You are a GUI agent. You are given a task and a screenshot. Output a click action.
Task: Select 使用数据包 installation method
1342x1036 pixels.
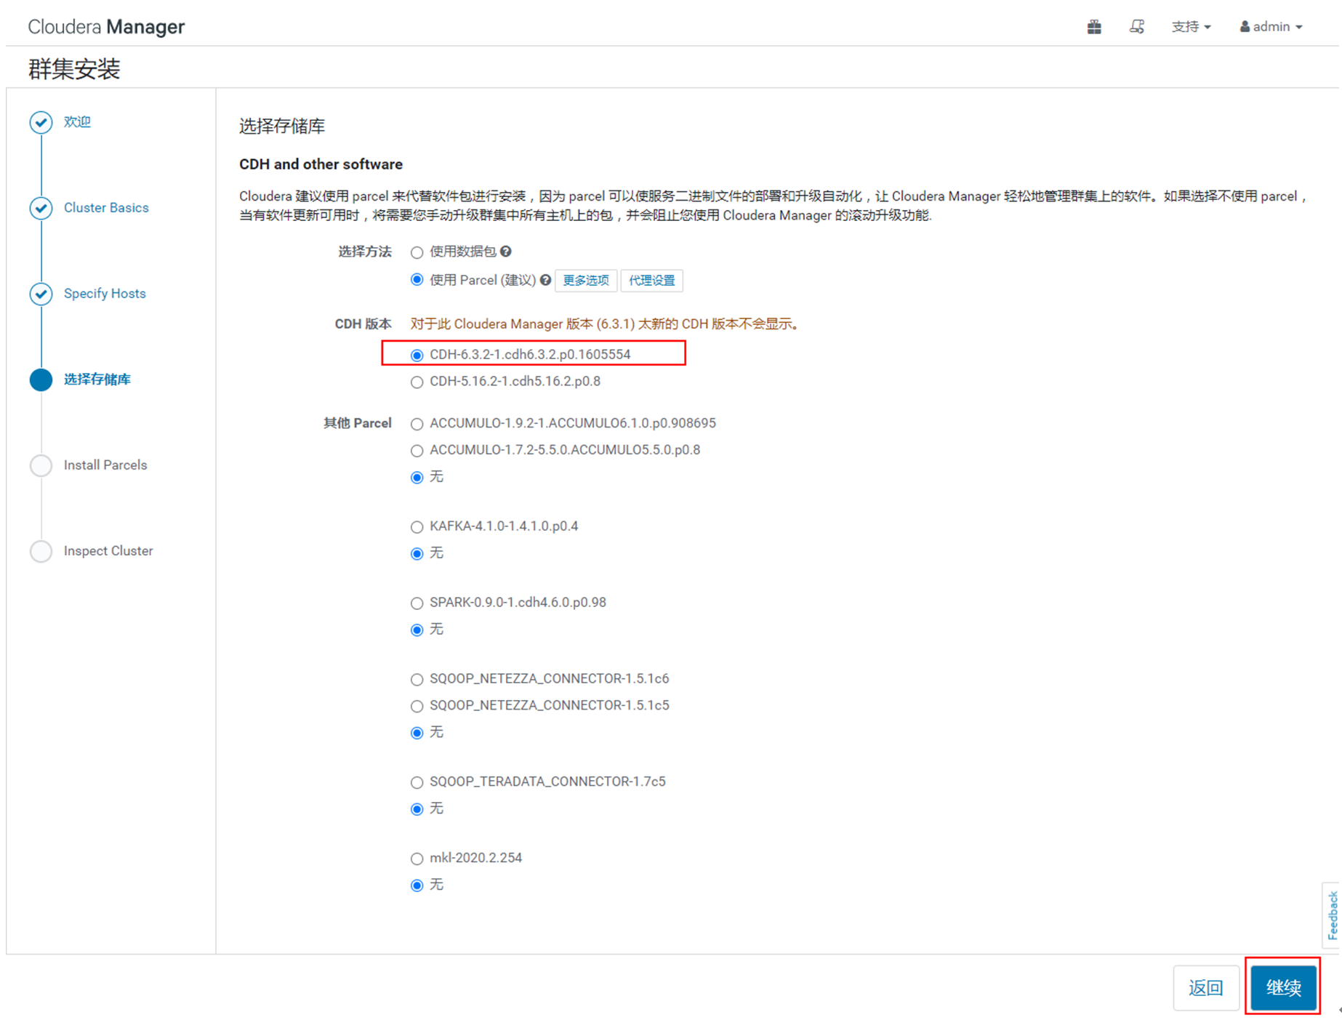(417, 252)
